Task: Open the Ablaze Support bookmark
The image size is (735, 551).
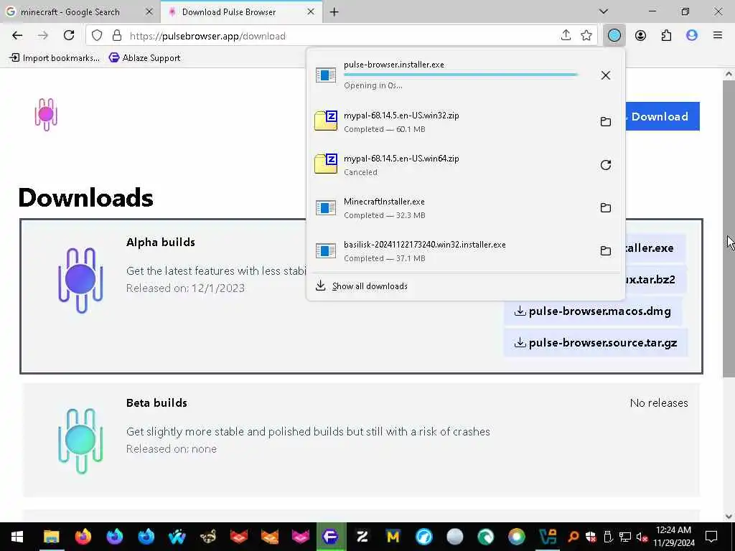Action: pyautogui.click(x=144, y=57)
